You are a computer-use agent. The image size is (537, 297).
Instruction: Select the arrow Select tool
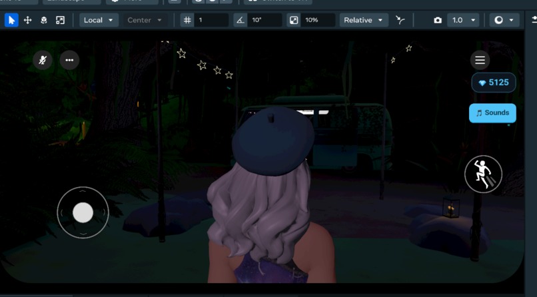11,20
